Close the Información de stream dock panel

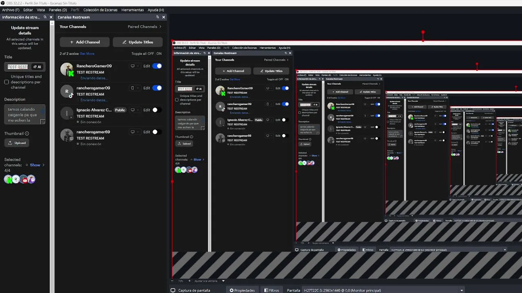[51, 17]
